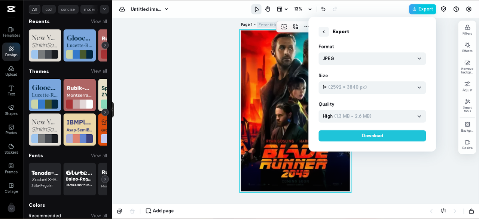Click the Download button

coord(372,136)
